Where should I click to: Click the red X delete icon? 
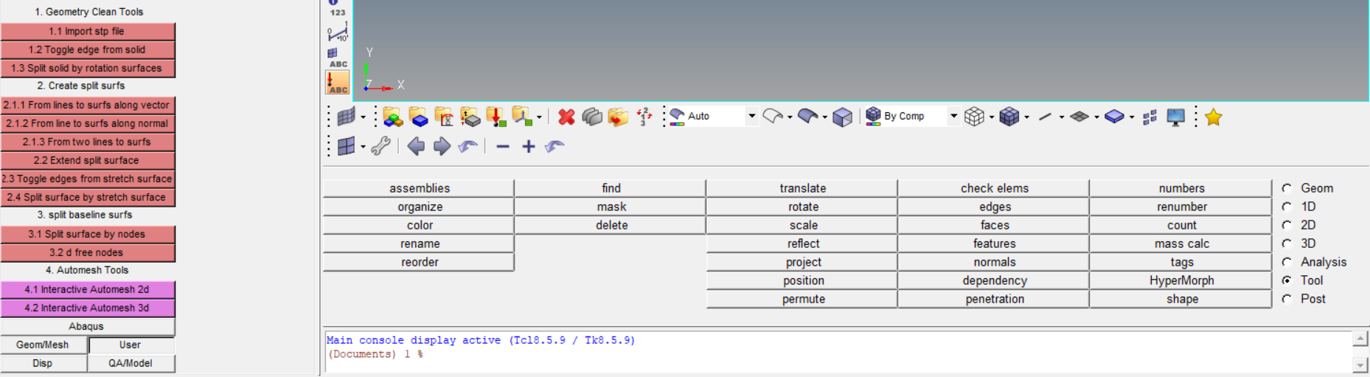[566, 117]
